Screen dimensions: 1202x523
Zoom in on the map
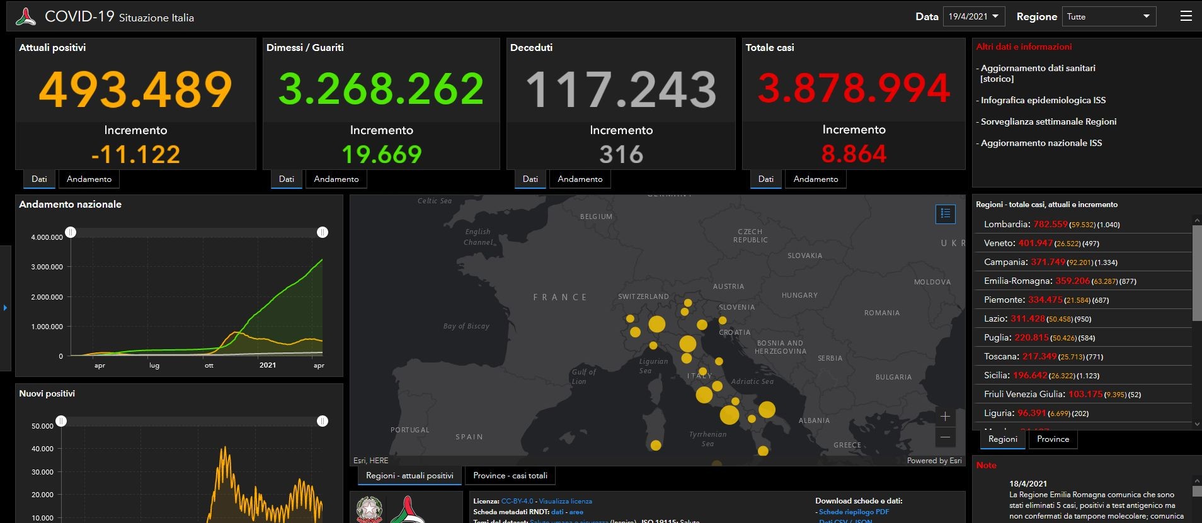[x=945, y=417]
